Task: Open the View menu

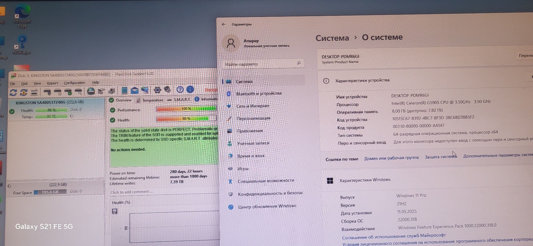Action: point(37,83)
